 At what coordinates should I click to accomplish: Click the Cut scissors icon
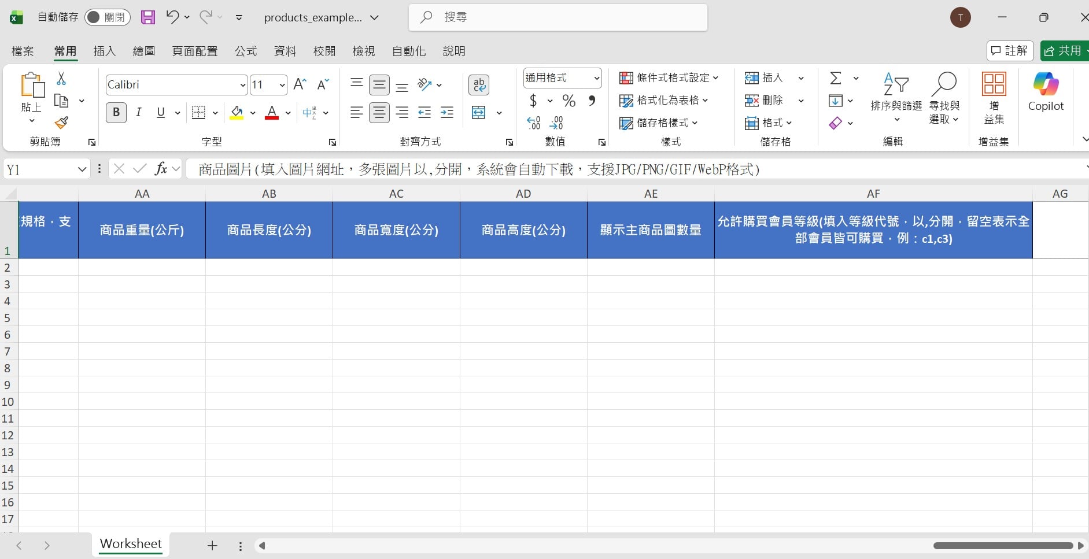[x=61, y=79]
